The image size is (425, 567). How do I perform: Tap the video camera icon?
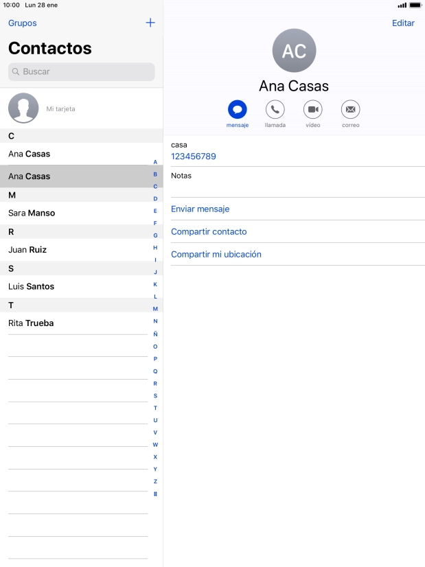click(x=313, y=109)
